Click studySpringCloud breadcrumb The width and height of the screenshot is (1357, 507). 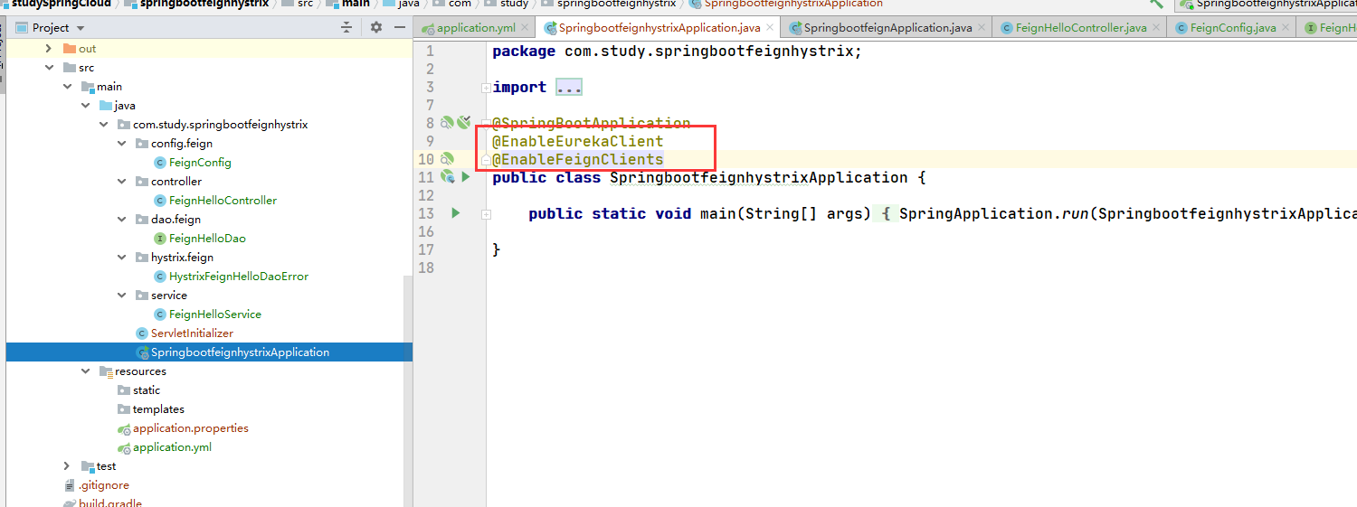(x=61, y=4)
